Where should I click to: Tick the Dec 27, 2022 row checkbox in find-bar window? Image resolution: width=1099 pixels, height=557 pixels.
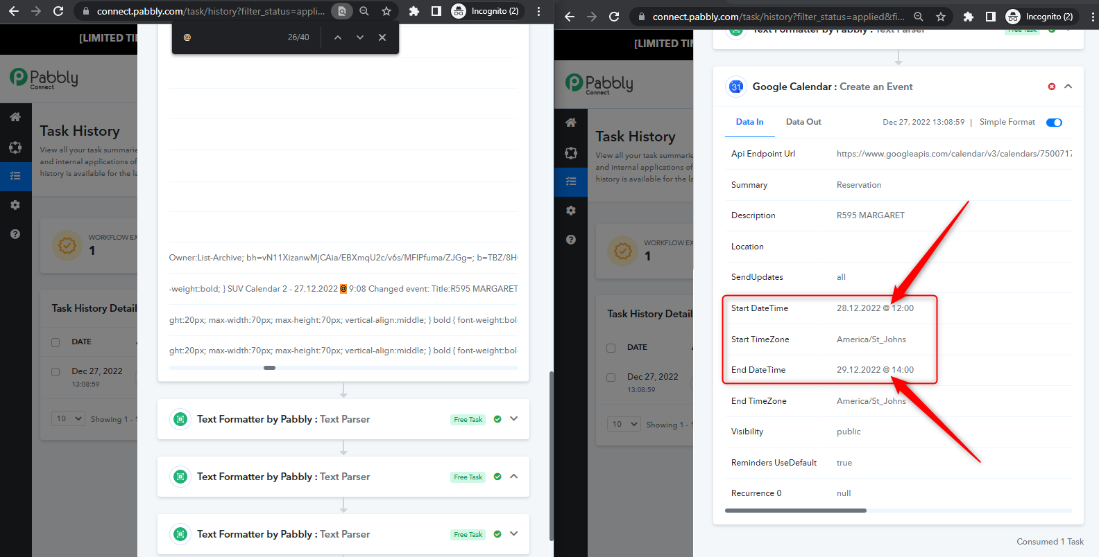(56, 372)
